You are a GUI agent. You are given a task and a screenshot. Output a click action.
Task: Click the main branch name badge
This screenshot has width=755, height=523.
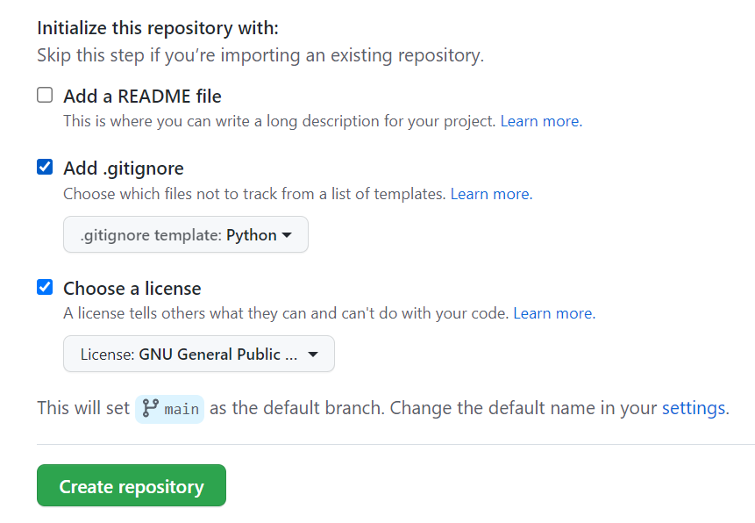(182, 409)
